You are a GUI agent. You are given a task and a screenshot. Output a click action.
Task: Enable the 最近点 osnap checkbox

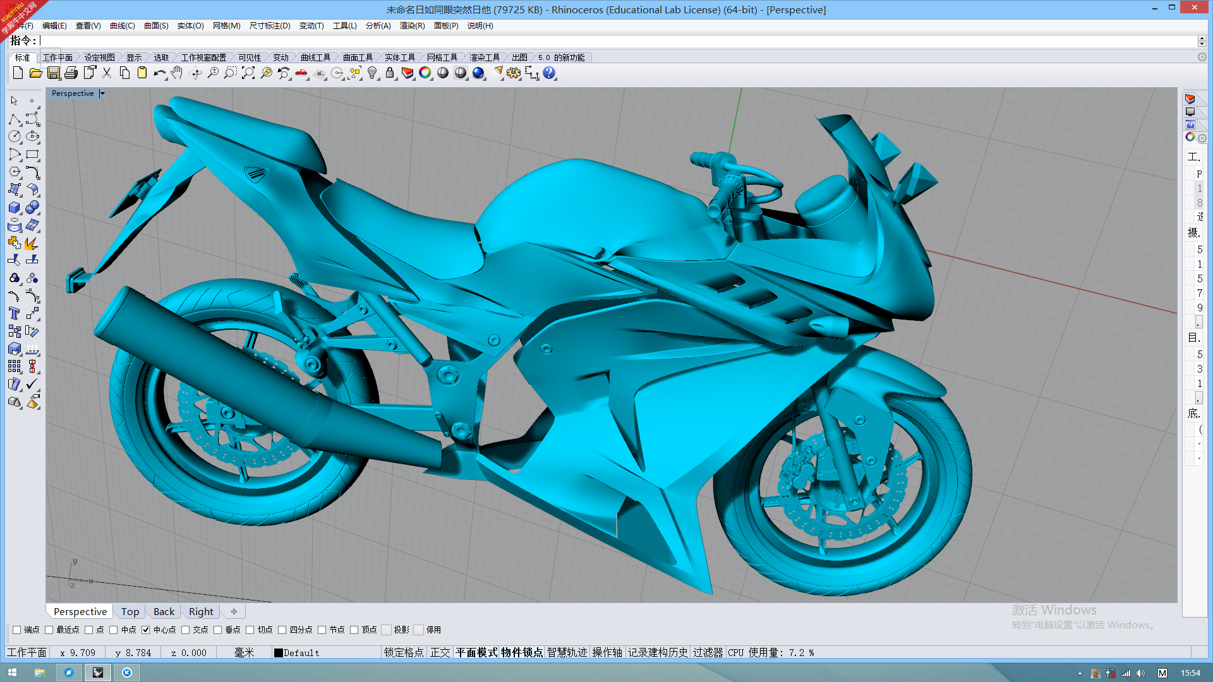click(x=49, y=630)
